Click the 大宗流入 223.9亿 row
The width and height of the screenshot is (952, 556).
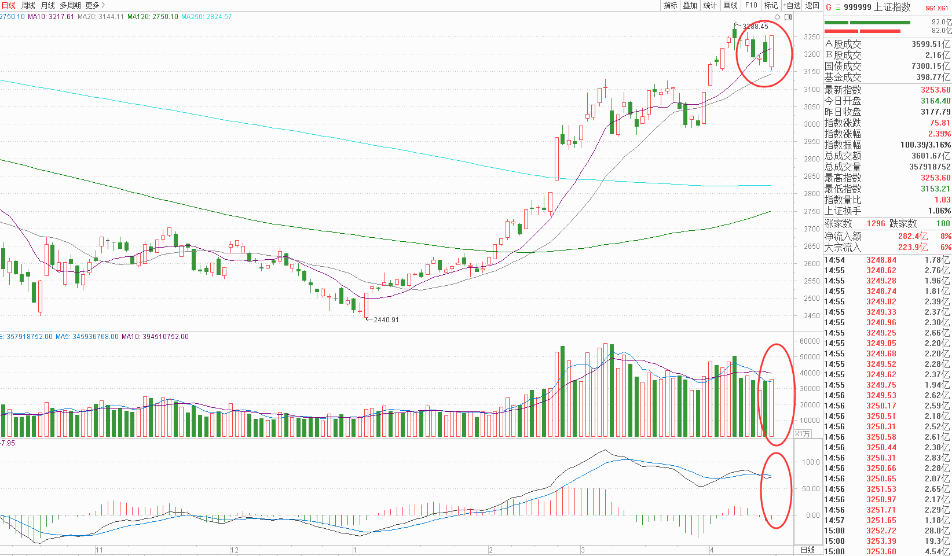tap(887, 247)
